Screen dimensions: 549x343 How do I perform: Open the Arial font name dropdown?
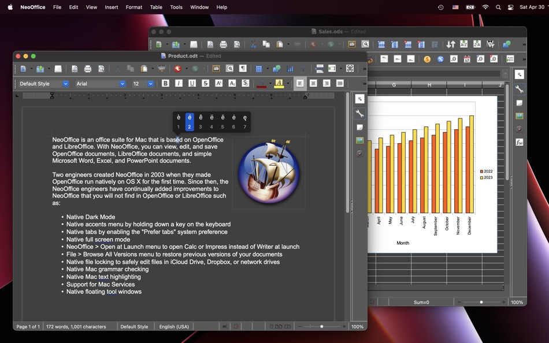click(x=122, y=84)
